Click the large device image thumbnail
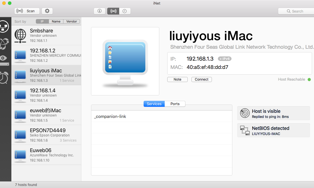314x188 pixels. pyautogui.click(x=125, y=61)
